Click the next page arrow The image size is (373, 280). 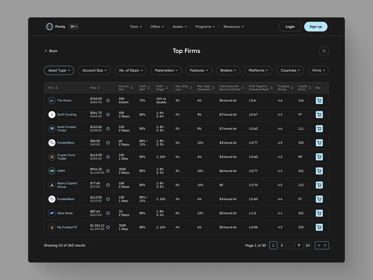[x=325, y=245]
